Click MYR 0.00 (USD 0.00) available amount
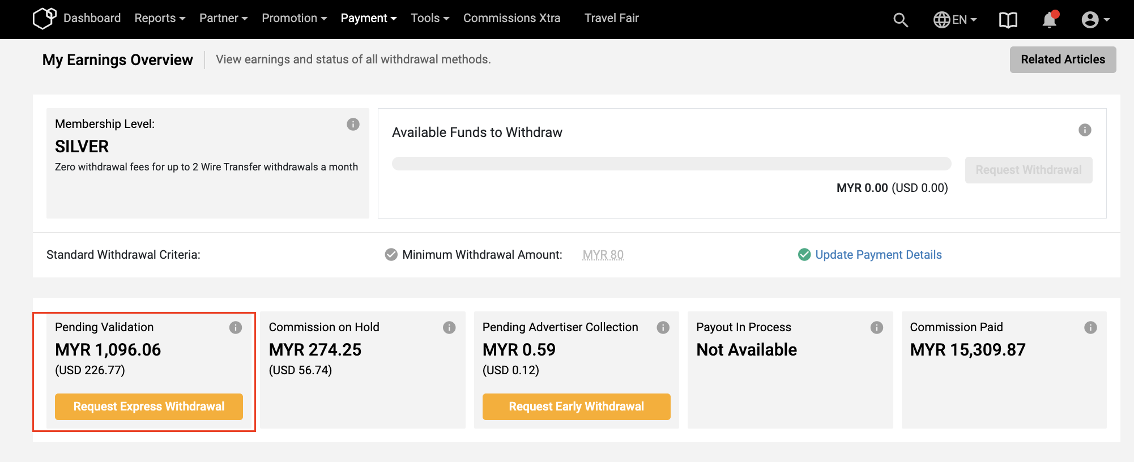Image resolution: width=1134 pixels, height=462 pixels. click(892, 188)
